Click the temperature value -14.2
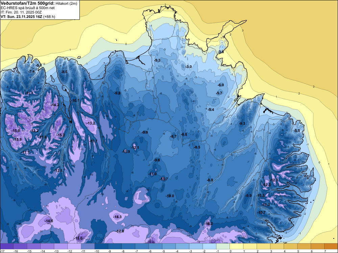 pos(55,105)
